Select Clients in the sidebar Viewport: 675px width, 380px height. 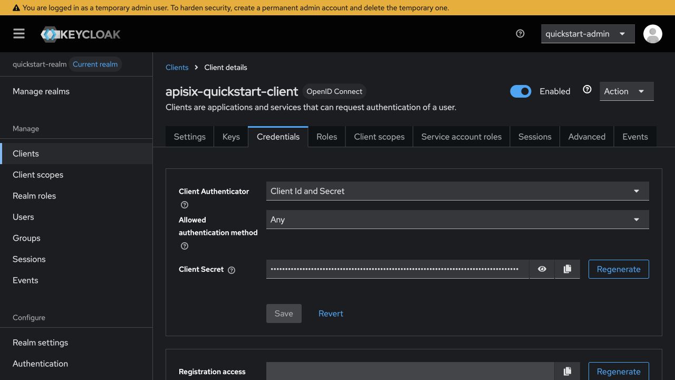[x=76, y=154]
